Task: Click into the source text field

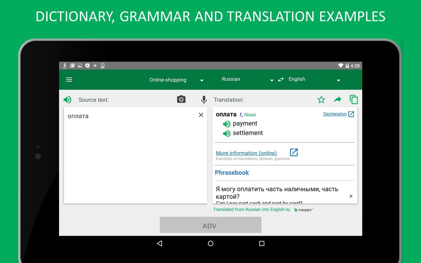Action: click(x=135, y=158)
